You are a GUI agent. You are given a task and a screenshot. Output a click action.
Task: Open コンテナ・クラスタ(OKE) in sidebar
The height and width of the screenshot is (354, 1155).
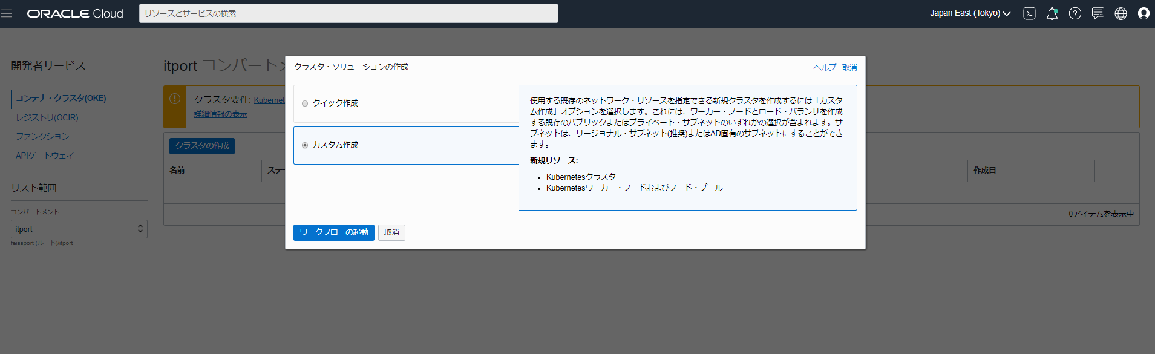point(61,98)
